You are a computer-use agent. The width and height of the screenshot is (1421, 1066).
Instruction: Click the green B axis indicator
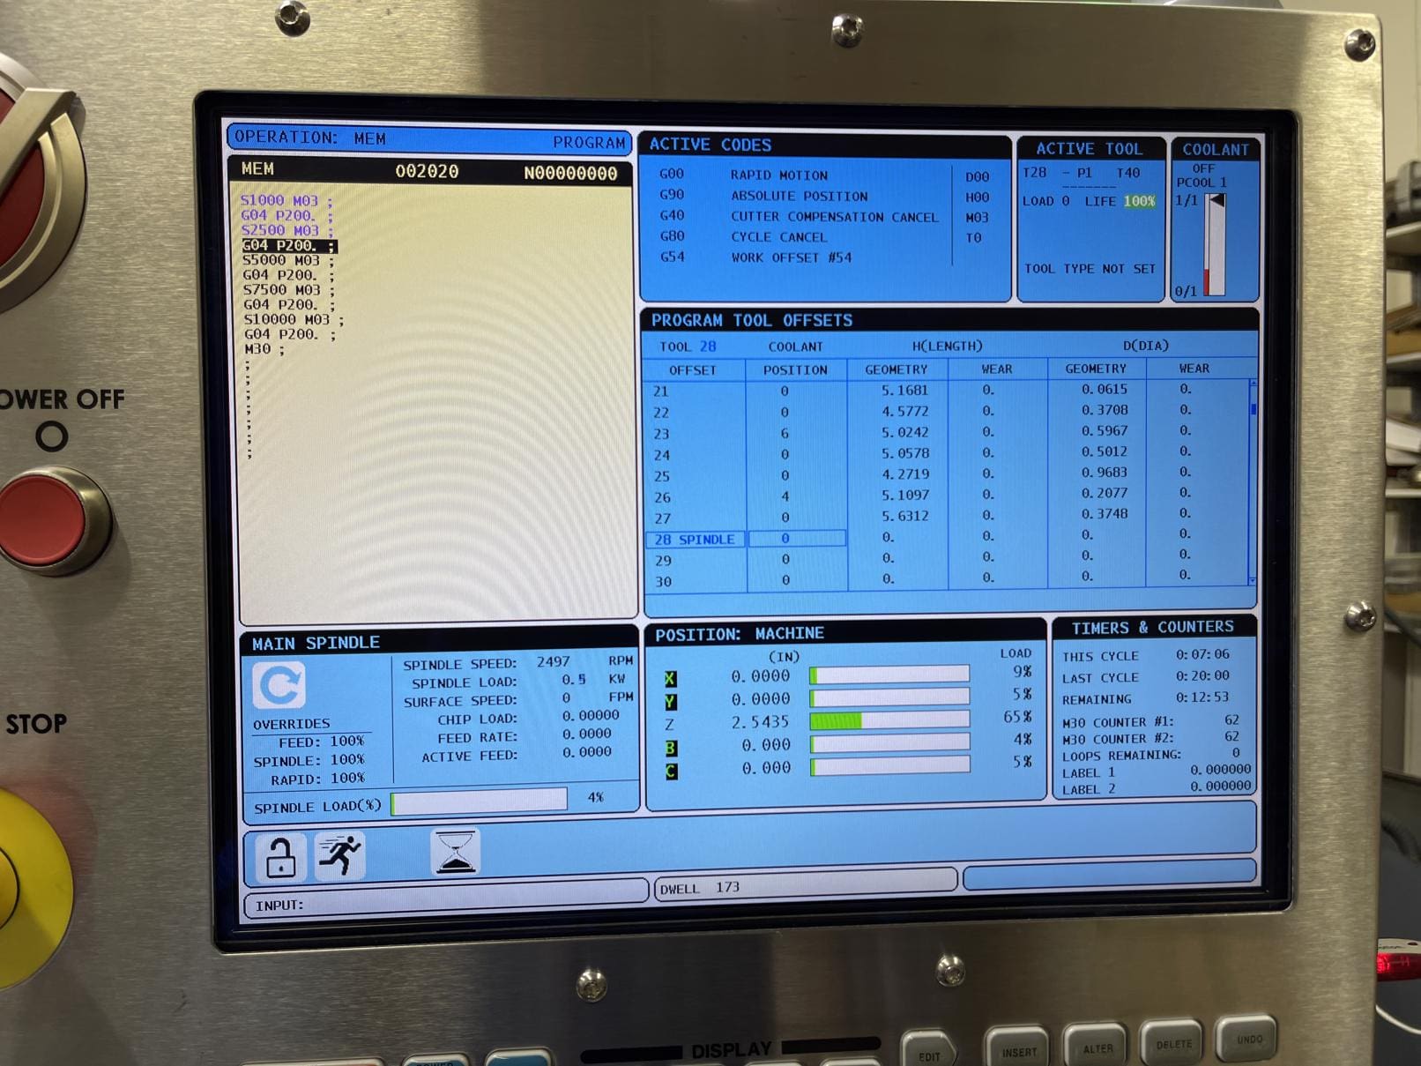tap(671, 748)
